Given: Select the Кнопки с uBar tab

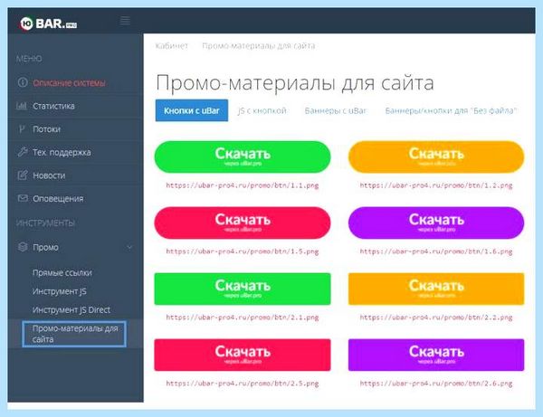Looking at the screenshot, I should pos(192,110).
